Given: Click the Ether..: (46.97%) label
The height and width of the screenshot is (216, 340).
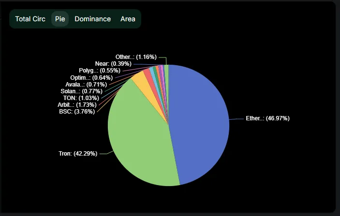Looking at the screenshot, I should 267,118.
